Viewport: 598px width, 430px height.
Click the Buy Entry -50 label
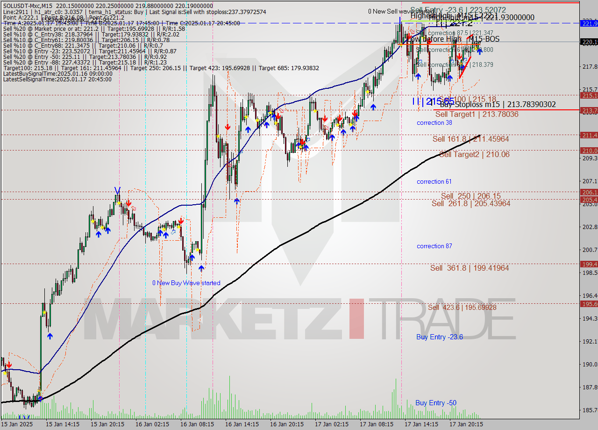436,403
